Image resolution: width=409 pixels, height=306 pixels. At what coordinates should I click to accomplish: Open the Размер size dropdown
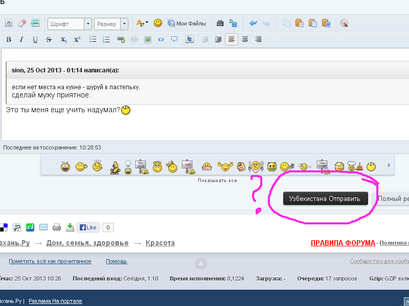coord(111,23)
